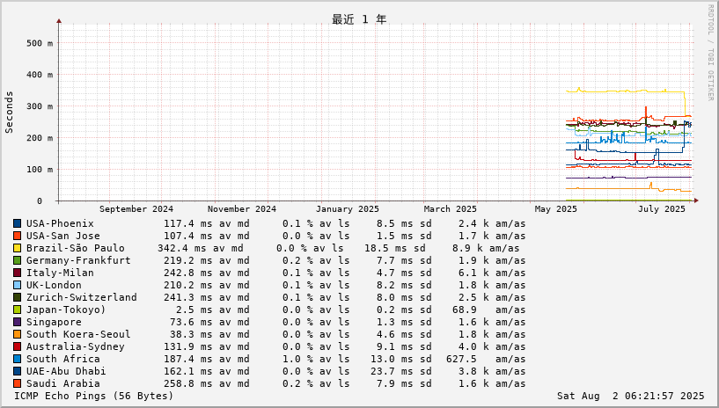The image size is (719, 408).
Task: Select the USA-Phoenix legend label
Action: 60,223
